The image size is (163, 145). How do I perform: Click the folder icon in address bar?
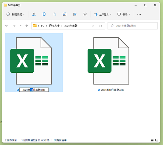35,25
